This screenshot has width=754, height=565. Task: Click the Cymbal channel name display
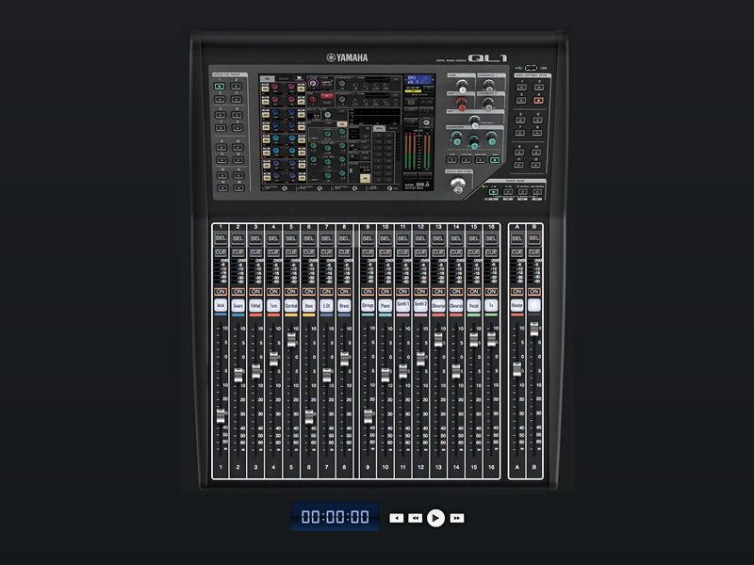click(x=291, y=305)
